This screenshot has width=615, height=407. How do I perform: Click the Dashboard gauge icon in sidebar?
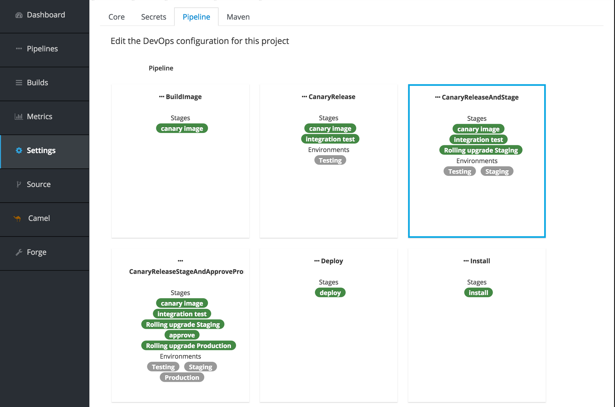[19, 15]
